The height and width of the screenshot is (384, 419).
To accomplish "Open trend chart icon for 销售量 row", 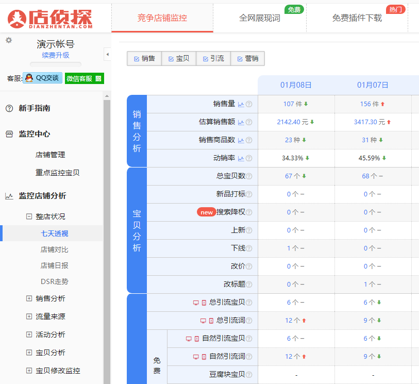I will pyautogui.click(x=241, y=104).
